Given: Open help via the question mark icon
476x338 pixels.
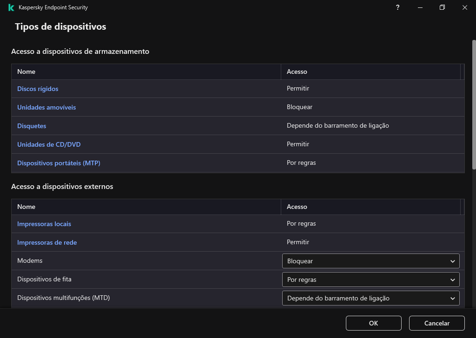Looking at the screenshot, I should pyautogui.click(x=397, y=7).
